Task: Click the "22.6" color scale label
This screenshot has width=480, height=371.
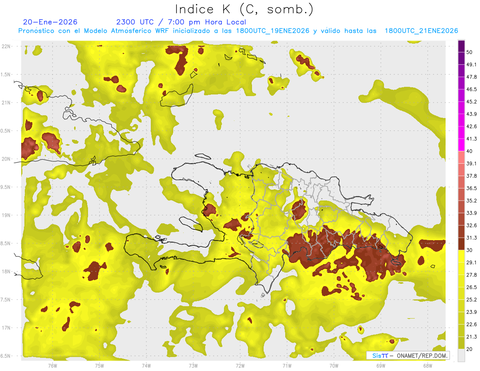Action: point(471,325)
